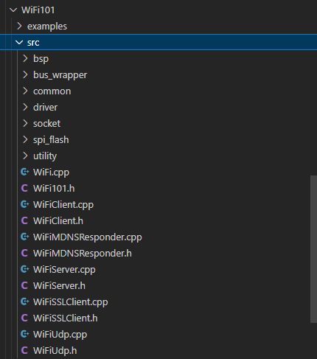The width and height of the screenshot is (317, 359).
Task: Select the utility folder label
Action: pyautogui.click(x=45, y=156)
